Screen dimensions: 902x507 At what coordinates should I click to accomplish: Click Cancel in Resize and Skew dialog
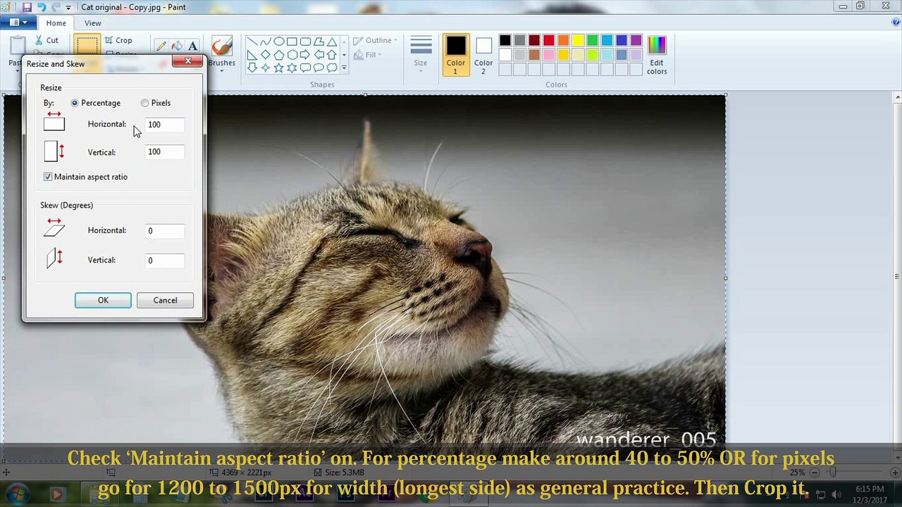pyautogui.click(x=165, y=301)
